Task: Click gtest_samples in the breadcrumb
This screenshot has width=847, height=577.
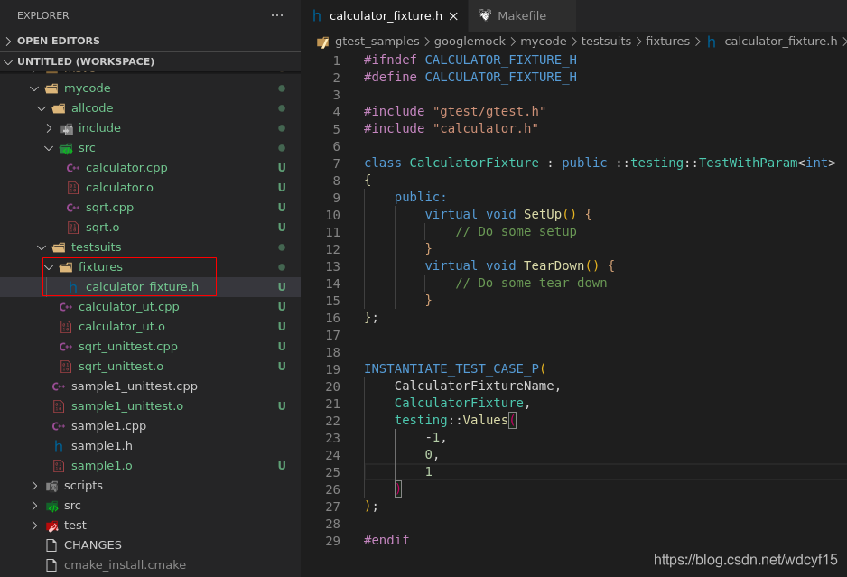Action: [x=377, y=41]
